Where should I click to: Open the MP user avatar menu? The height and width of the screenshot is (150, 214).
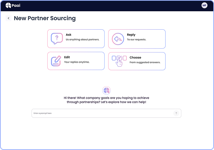point(204,6)
